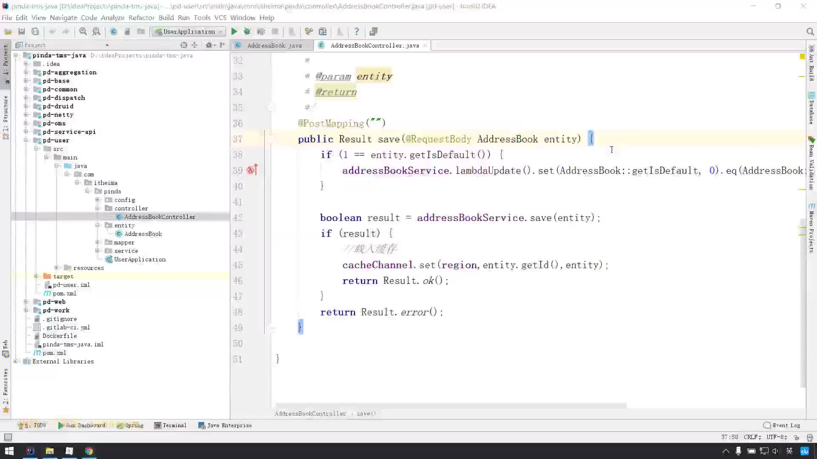Image resolution: width=817 pixels, height=459 pixels.
Task: Open the Refactor menu
Action: [141, 17]
